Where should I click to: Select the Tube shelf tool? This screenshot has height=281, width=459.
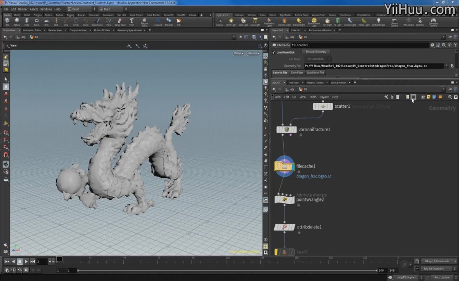coord(27,22)
